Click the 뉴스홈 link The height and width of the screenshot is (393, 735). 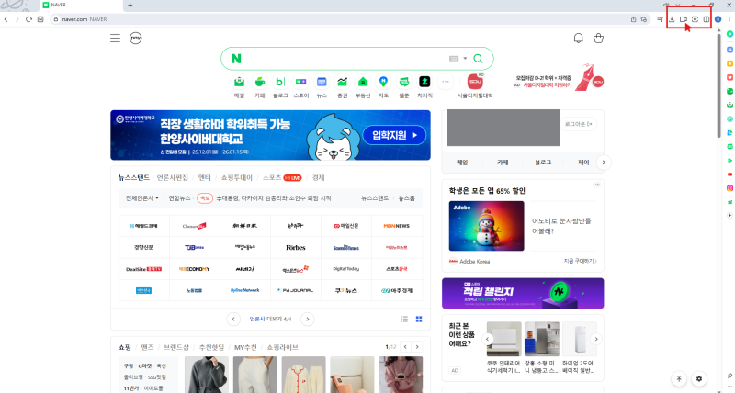[x=406, y=198]
